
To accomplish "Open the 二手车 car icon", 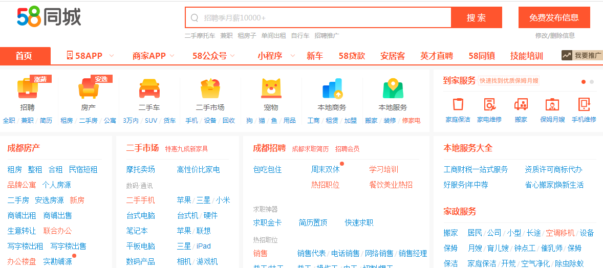I will 149,89.
